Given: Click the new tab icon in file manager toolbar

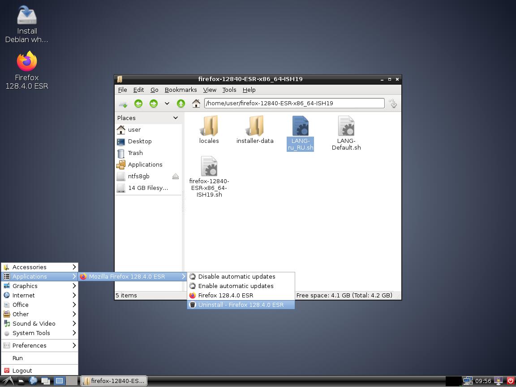Looking at the screenshot, I should coord(123,103).
